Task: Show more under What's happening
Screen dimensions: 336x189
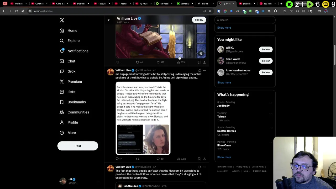Action: (224, 157)
